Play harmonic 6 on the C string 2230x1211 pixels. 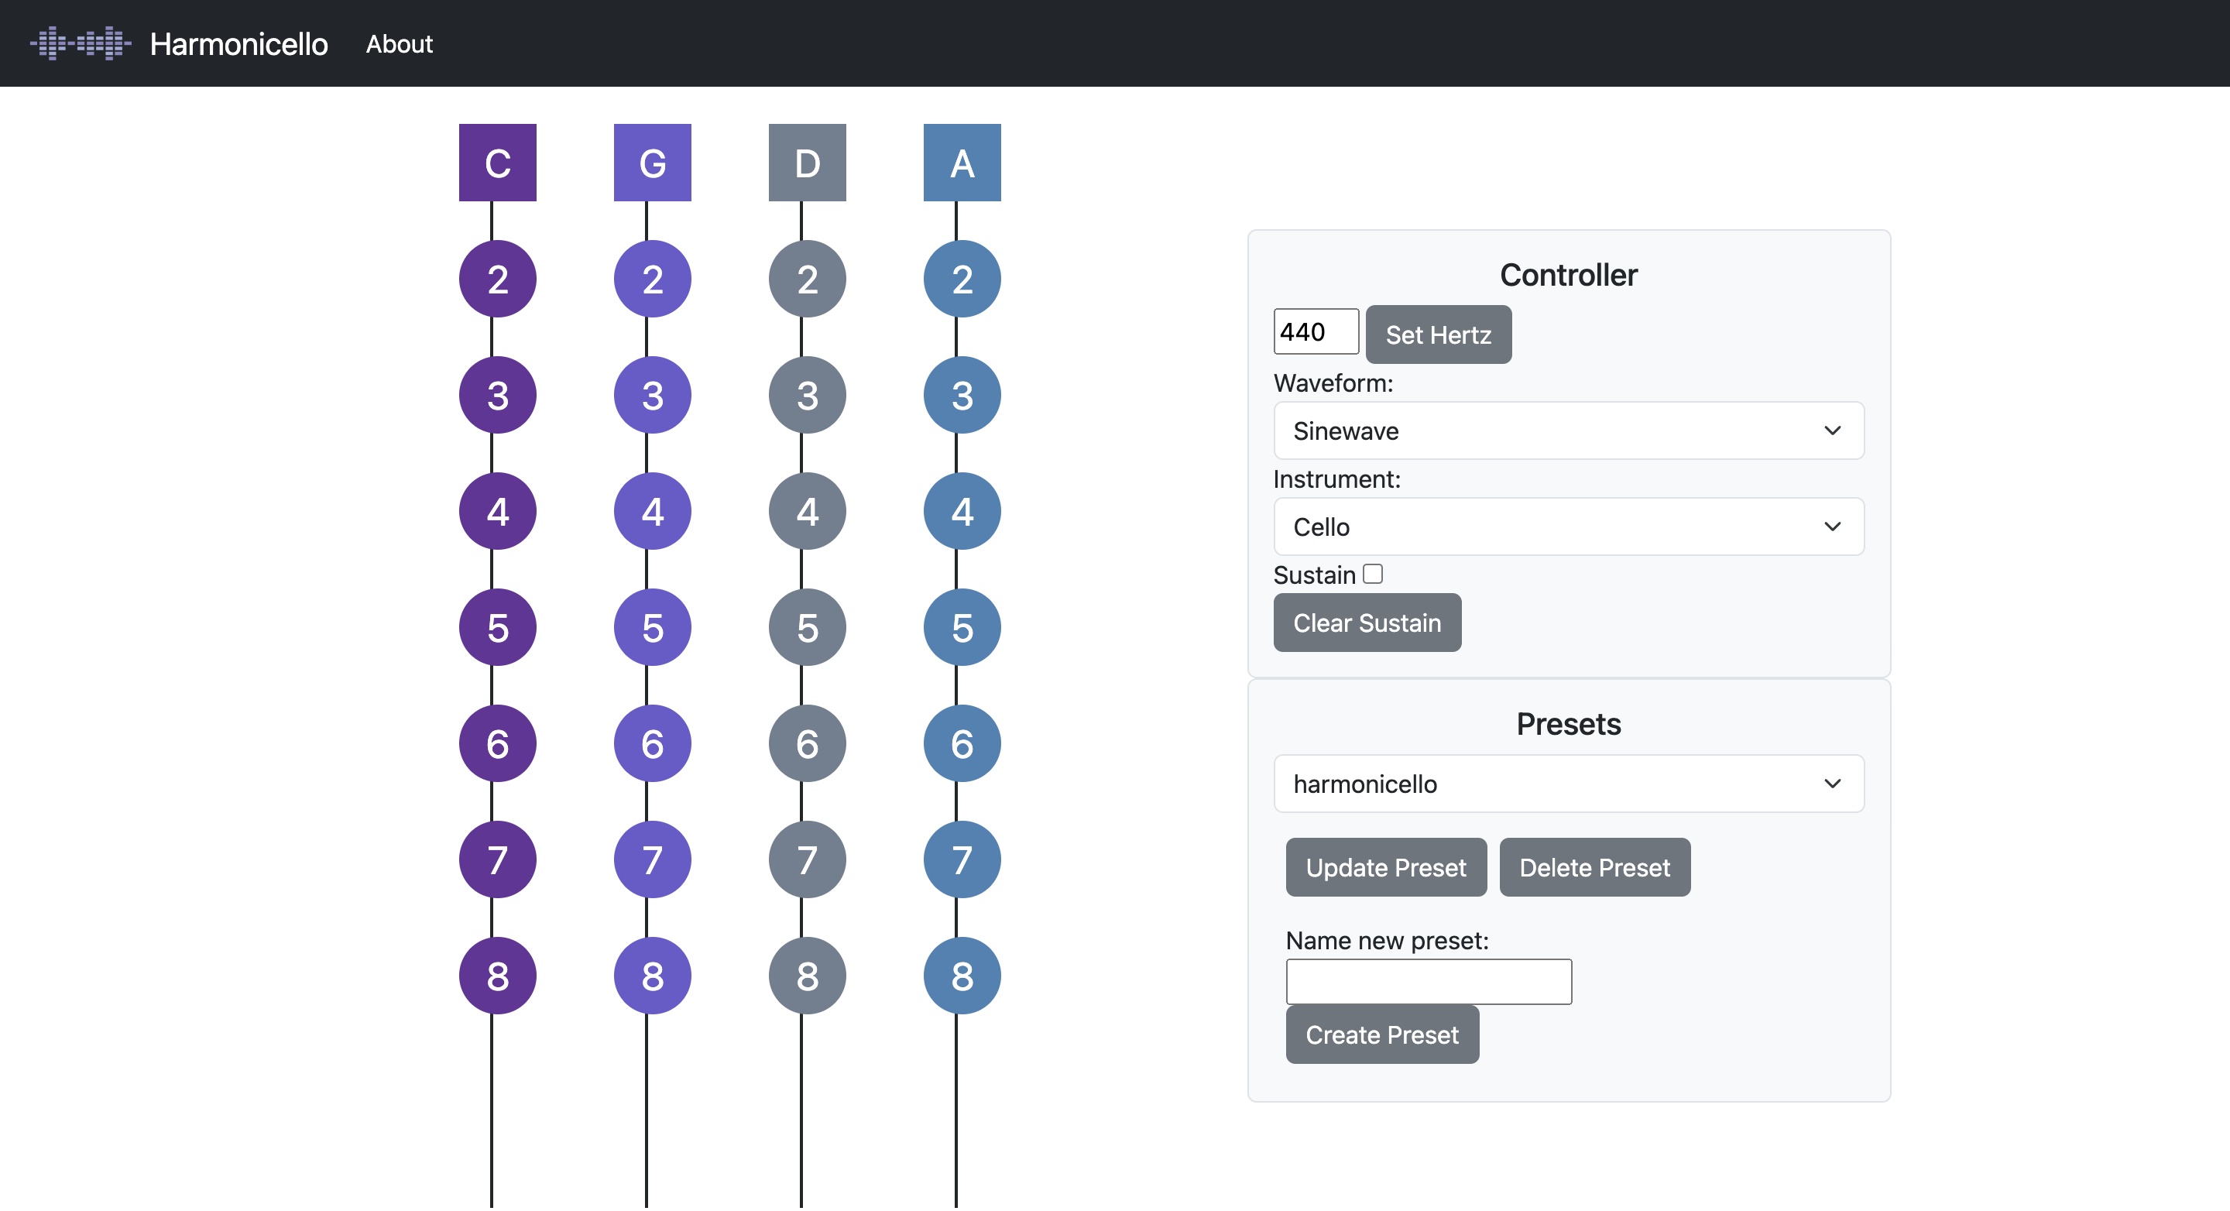497,743
